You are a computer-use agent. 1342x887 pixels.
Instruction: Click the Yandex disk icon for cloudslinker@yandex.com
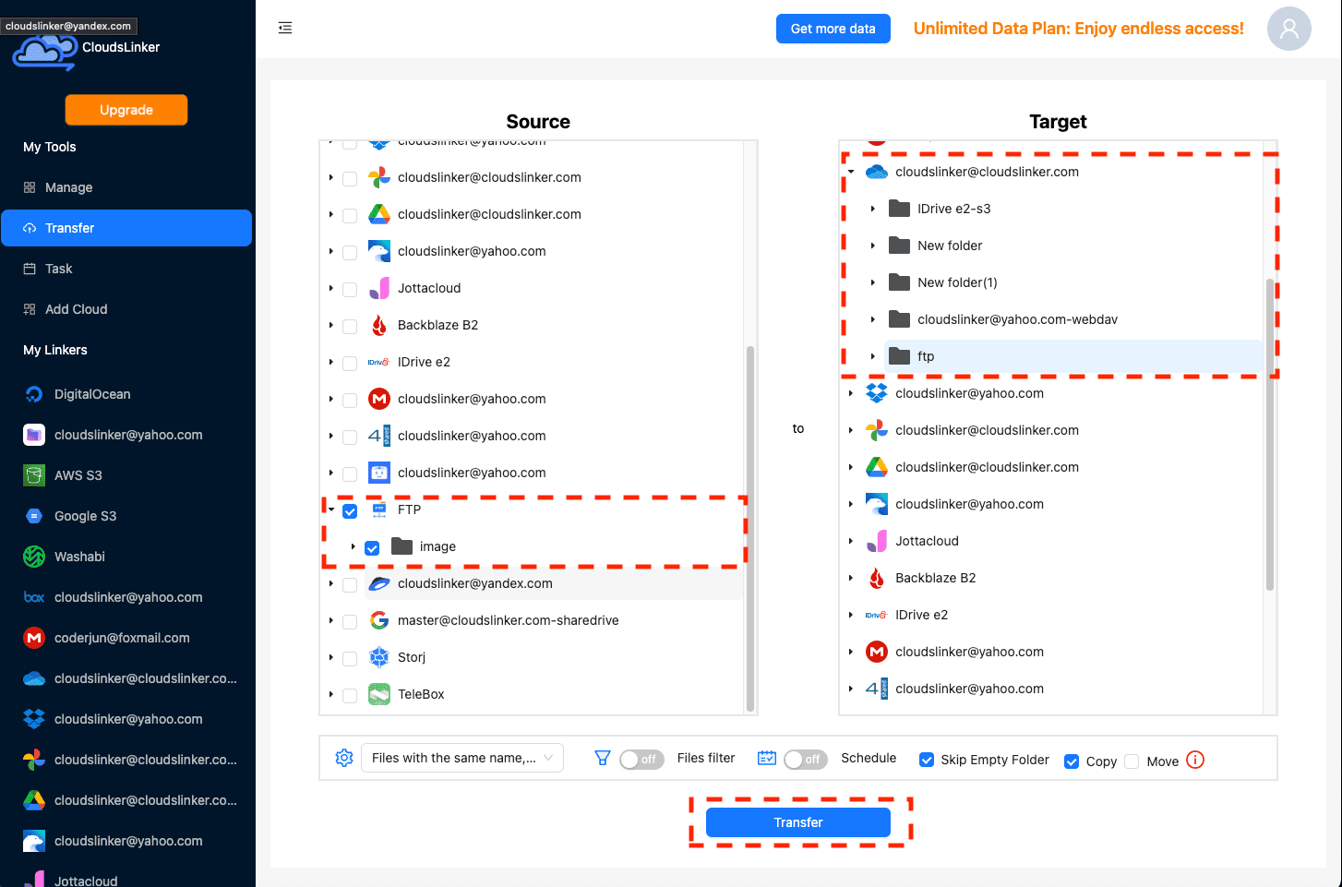379,583
